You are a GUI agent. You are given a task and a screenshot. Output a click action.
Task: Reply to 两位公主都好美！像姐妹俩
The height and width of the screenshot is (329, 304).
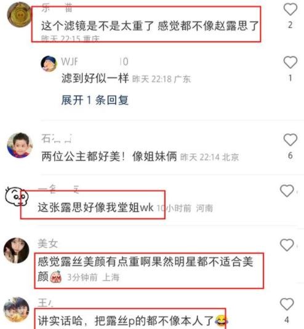[109, 156]
